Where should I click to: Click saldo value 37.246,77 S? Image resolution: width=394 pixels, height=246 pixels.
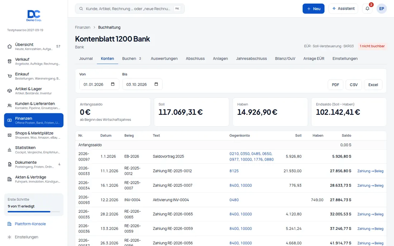(x=341, y=229)
